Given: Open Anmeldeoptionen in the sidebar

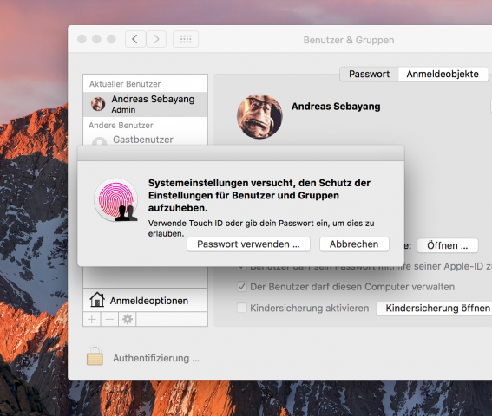Looking at the screenshot, I should (x=145, y=301).
